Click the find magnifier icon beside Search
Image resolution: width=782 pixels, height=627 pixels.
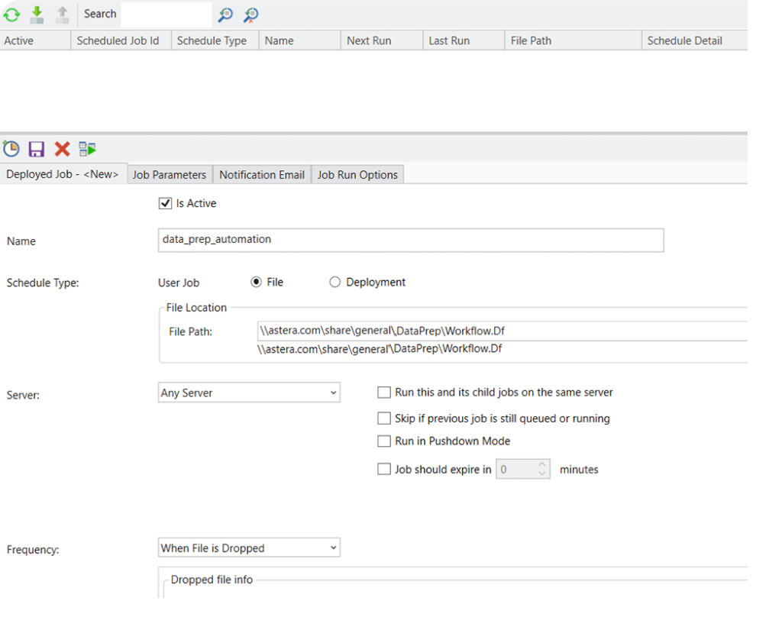[x=225, y=15]
